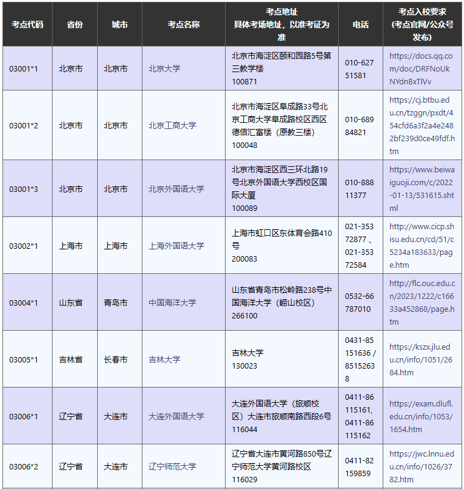The width and height of the screenshot is (464, 489).
Task: Click the 城市 column header
Action: coord(120,24)
